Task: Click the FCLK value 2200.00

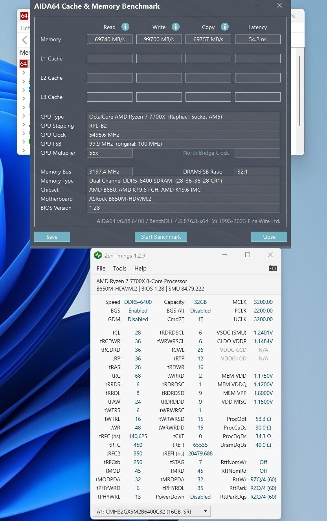Action: (x=263, y=311)
